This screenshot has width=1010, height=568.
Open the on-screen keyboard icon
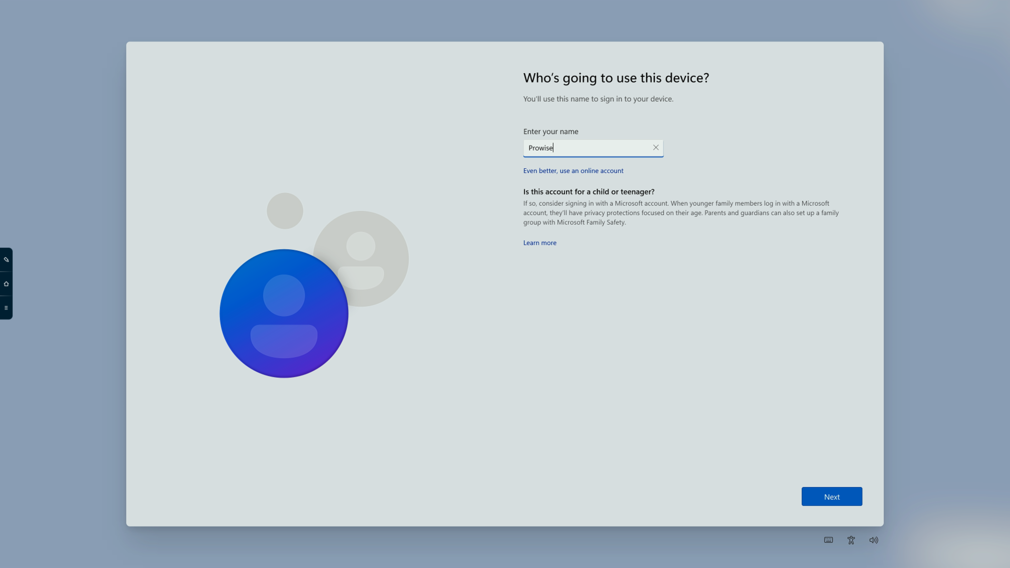[828, 540]
